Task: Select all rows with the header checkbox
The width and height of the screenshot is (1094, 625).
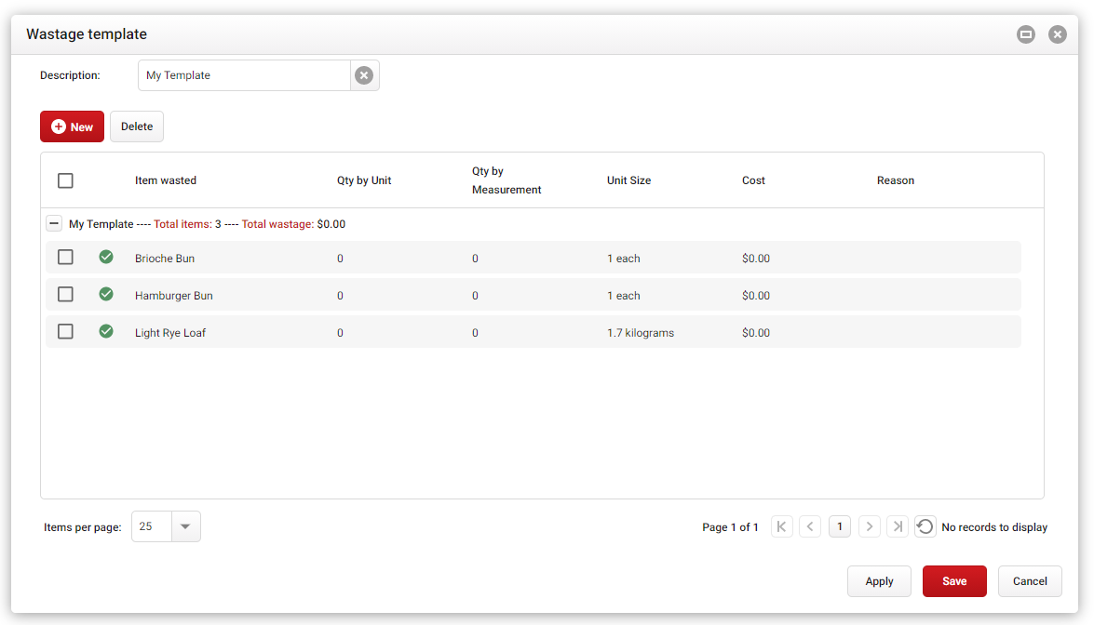Action: coord(65,180)
